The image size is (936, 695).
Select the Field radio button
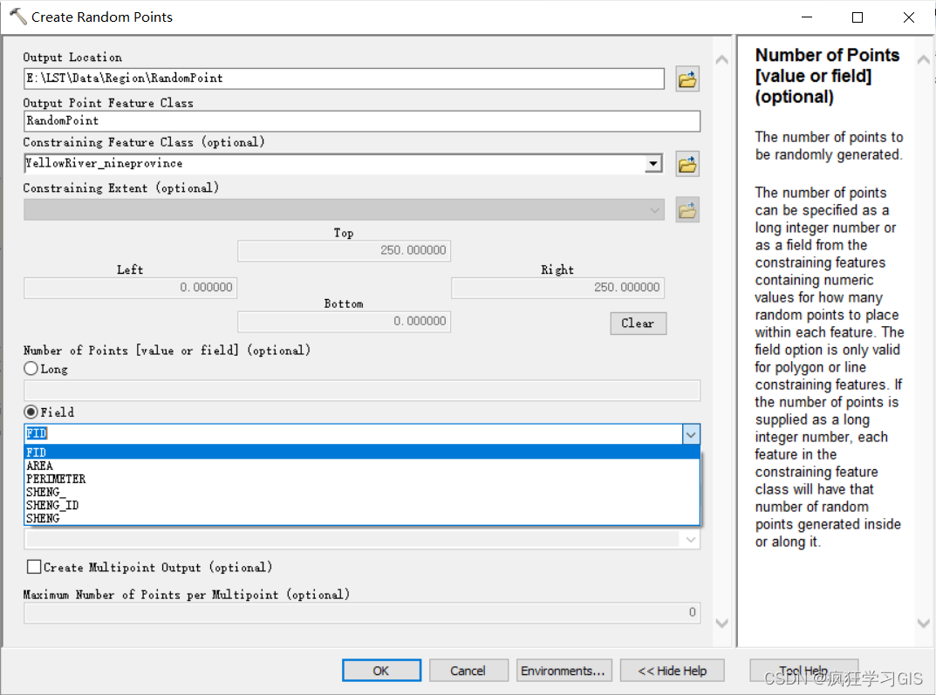coord(31,412)
